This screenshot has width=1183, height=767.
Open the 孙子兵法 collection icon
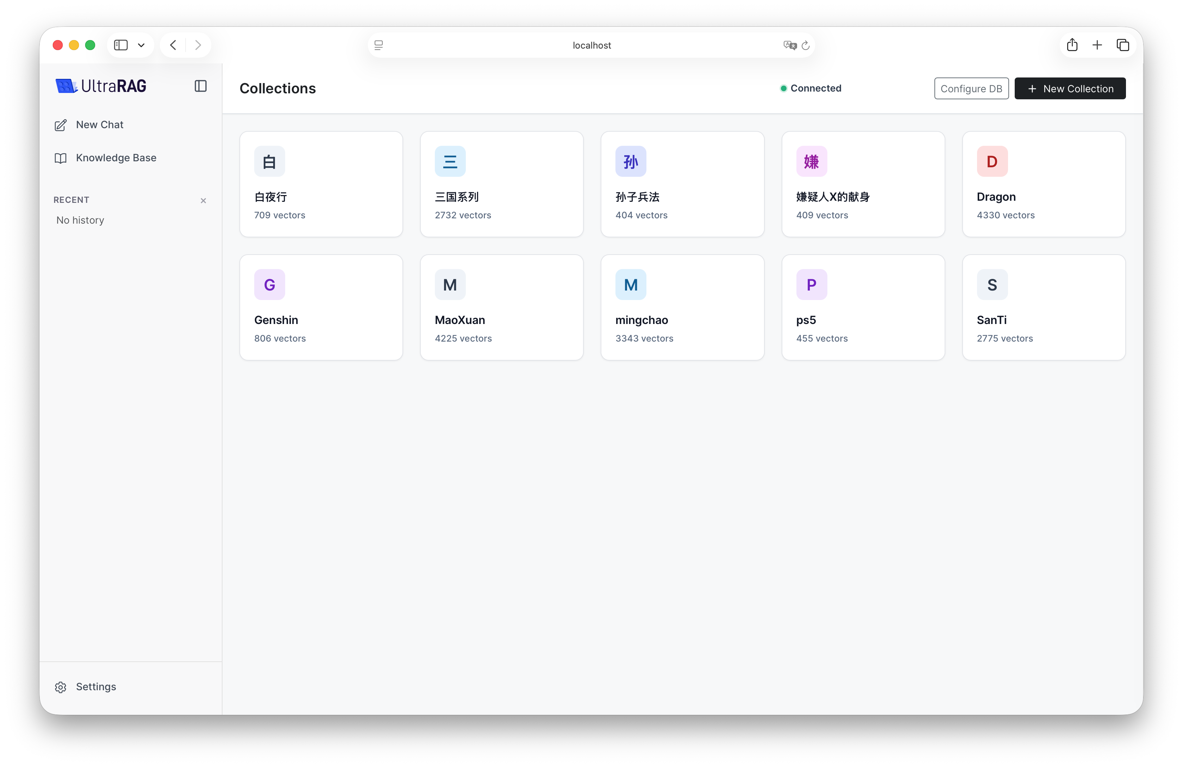[x=631, y=161]
